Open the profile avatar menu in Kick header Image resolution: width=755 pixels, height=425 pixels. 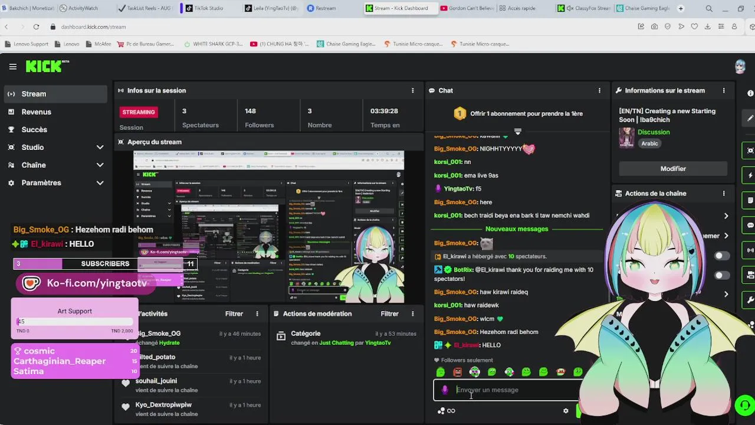[x=740, y=67]
